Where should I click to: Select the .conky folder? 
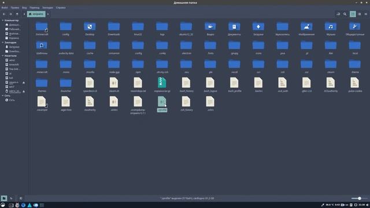[x=162, y=47]
